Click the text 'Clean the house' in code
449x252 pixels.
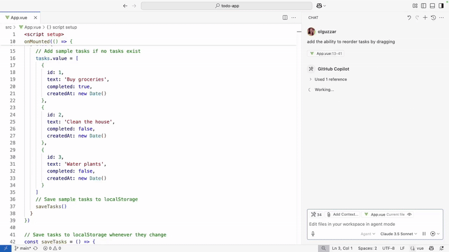pos(89,122)
